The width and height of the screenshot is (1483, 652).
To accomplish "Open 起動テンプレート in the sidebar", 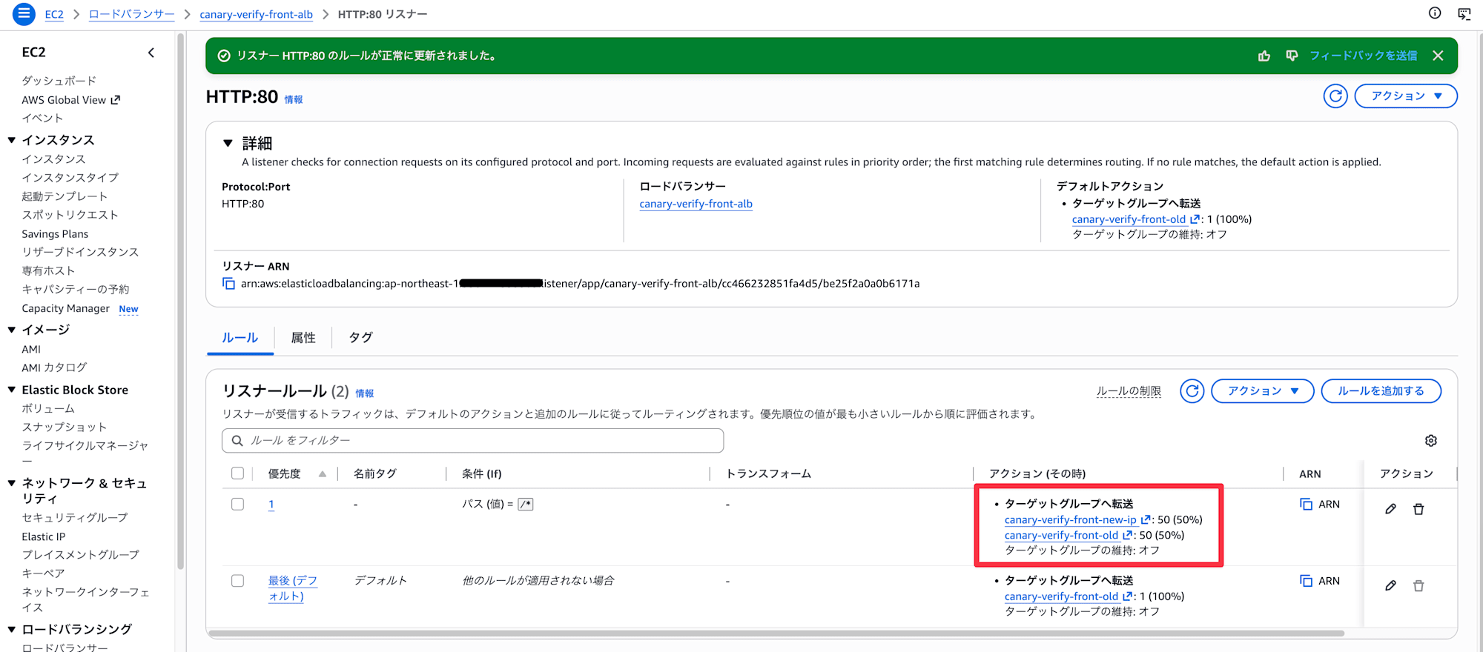I will pyautogui.click(x=65, y=196).
